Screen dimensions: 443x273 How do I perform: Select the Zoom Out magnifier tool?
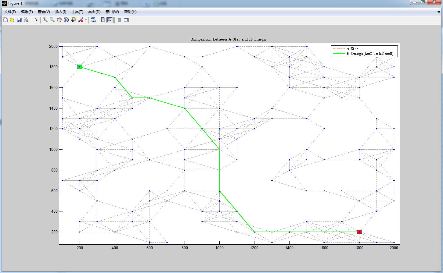[52, 20]
